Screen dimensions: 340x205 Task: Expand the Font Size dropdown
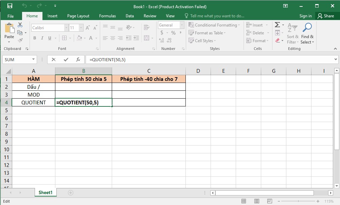(x=81, y=28)
